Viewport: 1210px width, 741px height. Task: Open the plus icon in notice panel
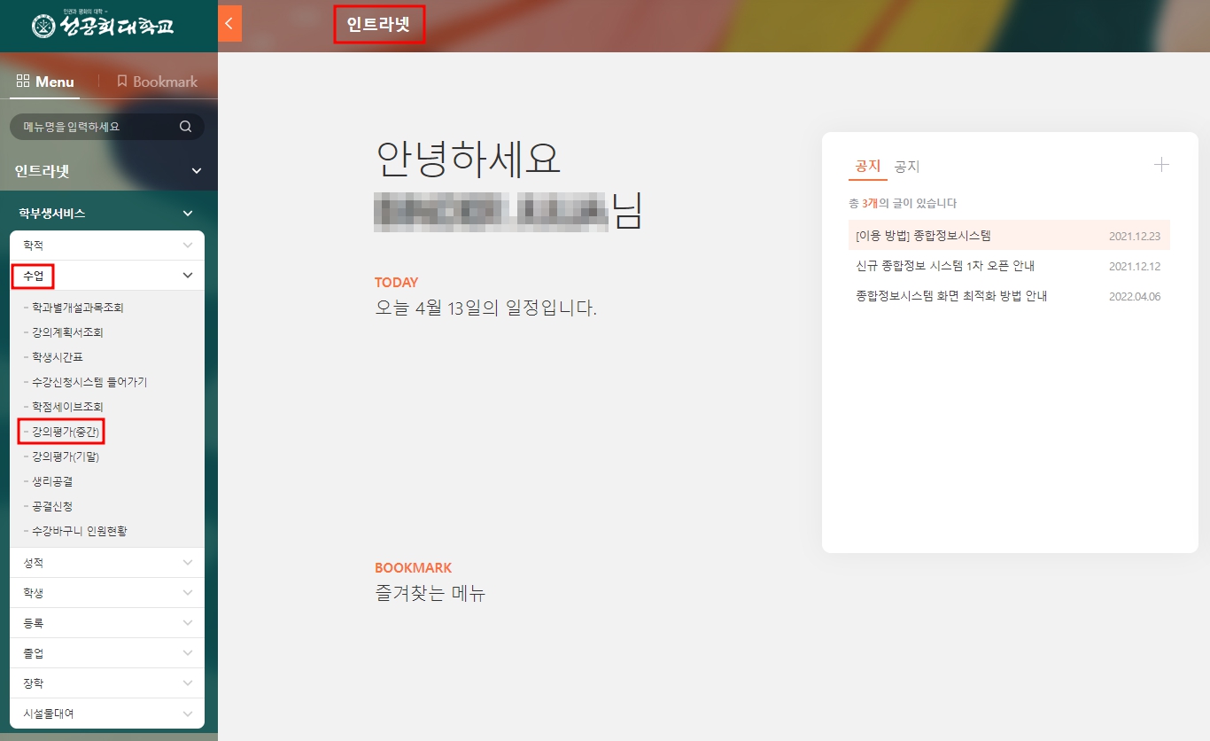[1161, 165]
